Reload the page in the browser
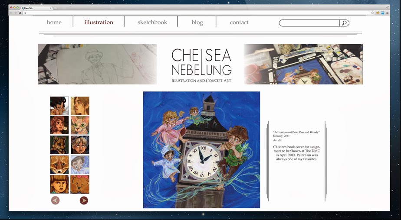 coord(20,13)
